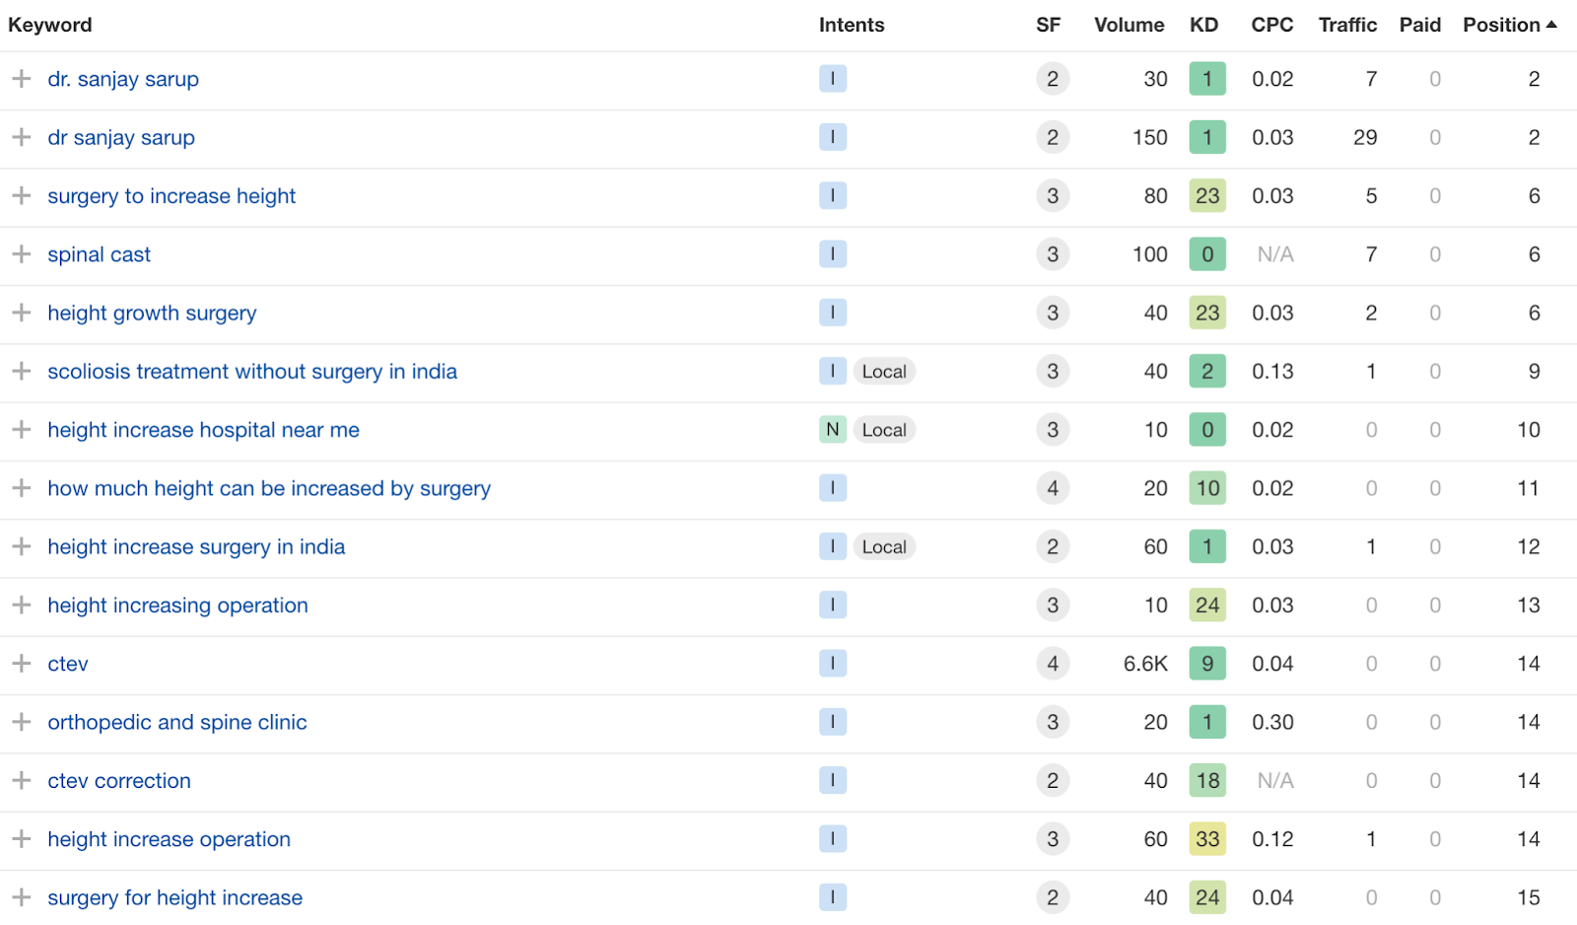Click KD badge 9 for 'ctev'
Image resolution: width=1577 pixels, height=925 pixels.
click(1207, 664)
